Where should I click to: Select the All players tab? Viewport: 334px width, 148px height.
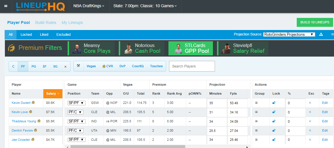click(x=11, y=34)
